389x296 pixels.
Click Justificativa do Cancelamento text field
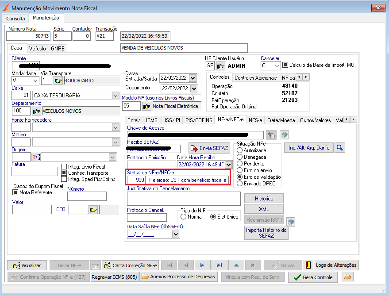[x=184, y=199]
